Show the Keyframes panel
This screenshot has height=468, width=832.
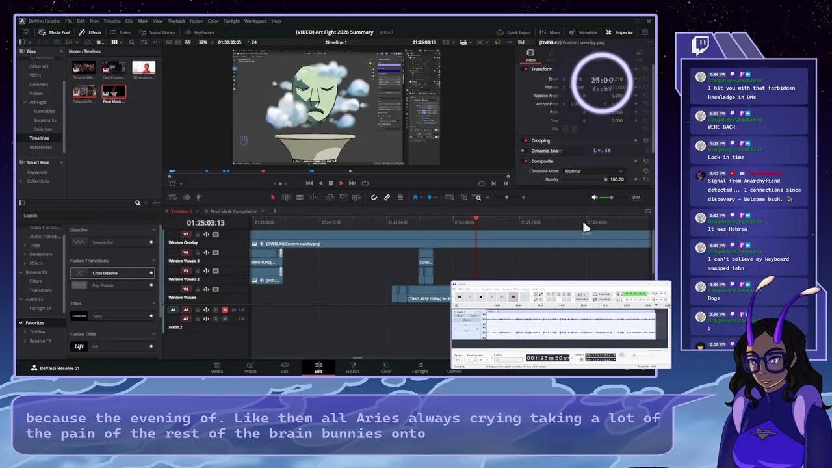pos(200,32)
